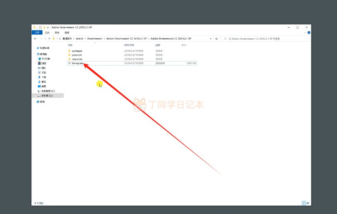The width and height of the screenshot is (337, 214).
Task: Open the Documents folder in the sidebar
Action: click(x=42, y=73)
